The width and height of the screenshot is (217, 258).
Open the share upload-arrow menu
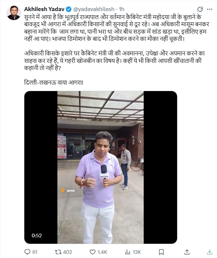pos(187,252)
